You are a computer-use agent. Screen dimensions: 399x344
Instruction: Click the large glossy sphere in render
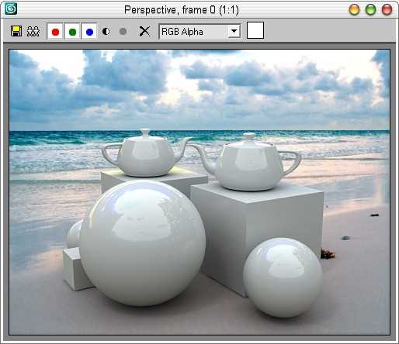click(x=142, y=243)
